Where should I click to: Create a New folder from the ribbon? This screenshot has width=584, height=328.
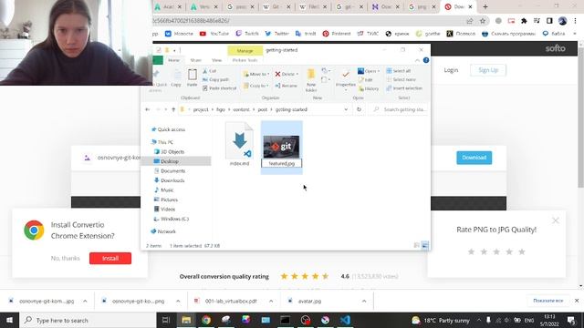tap(311, 80)
